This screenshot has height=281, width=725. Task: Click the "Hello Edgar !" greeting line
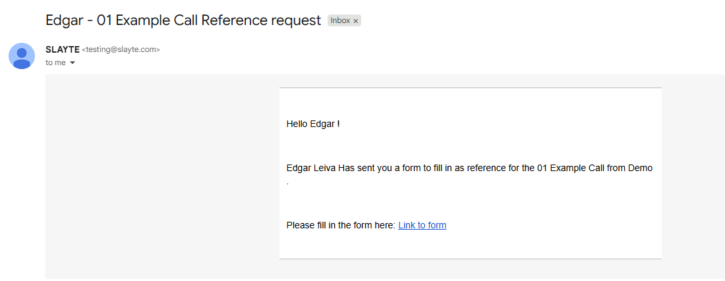pyautogui.click(x=313, y=124)
